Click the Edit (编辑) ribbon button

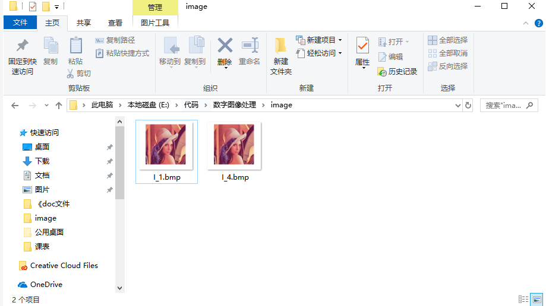pyautogui.click(x=390, y=57)
